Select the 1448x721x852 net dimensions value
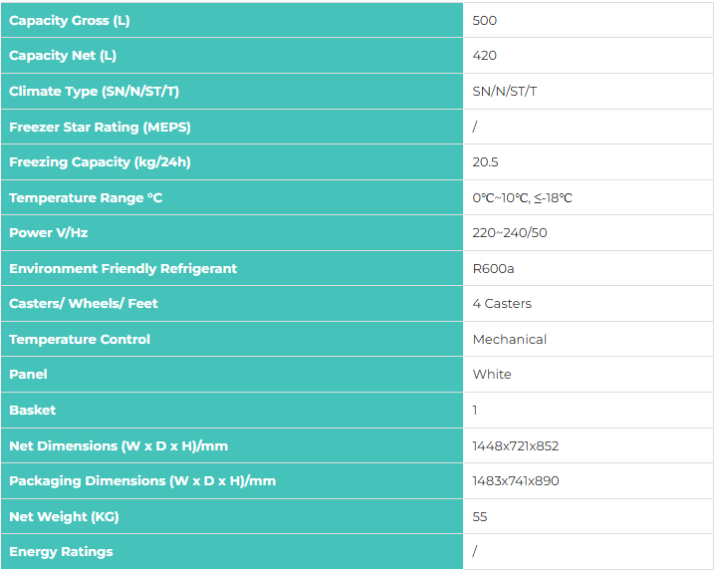 (516, 445)
